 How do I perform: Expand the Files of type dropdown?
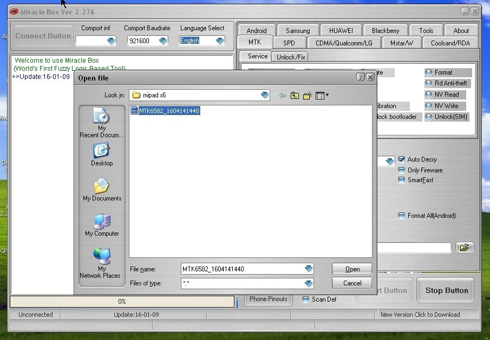(309, 283)
